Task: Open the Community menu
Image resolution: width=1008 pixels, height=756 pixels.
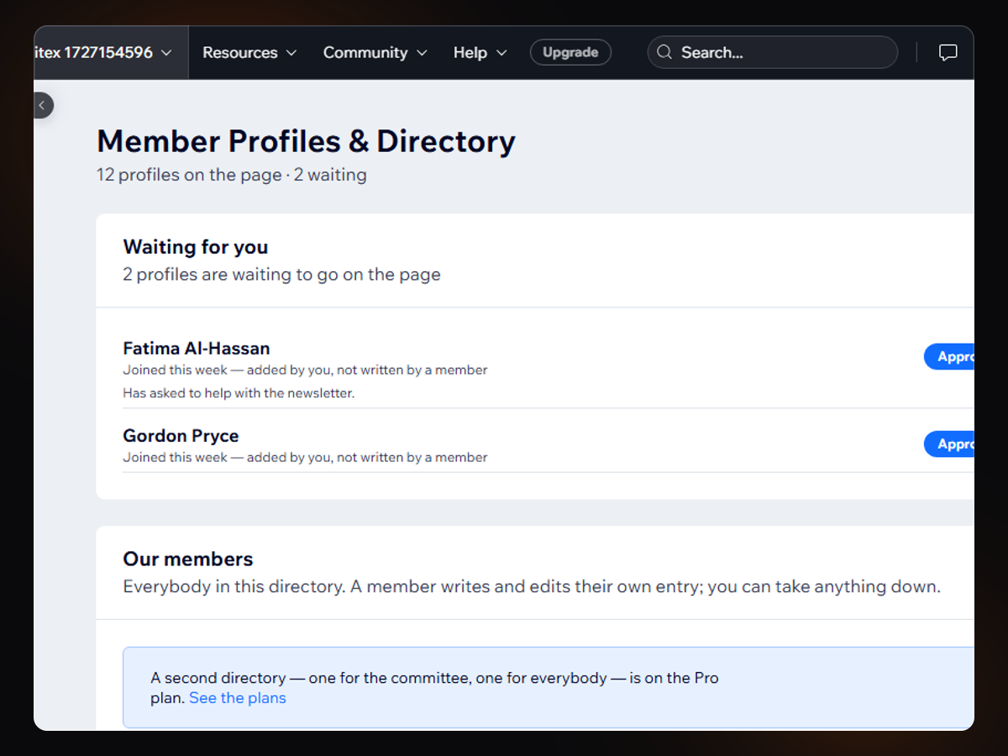Action: click(x=375, y=52)
